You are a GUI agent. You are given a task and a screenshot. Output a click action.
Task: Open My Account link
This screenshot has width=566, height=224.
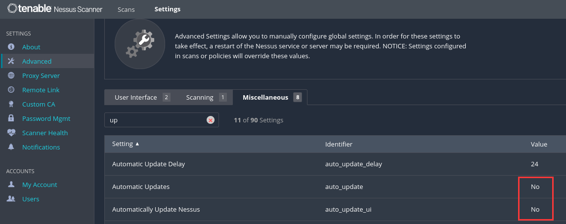point(40,185)
